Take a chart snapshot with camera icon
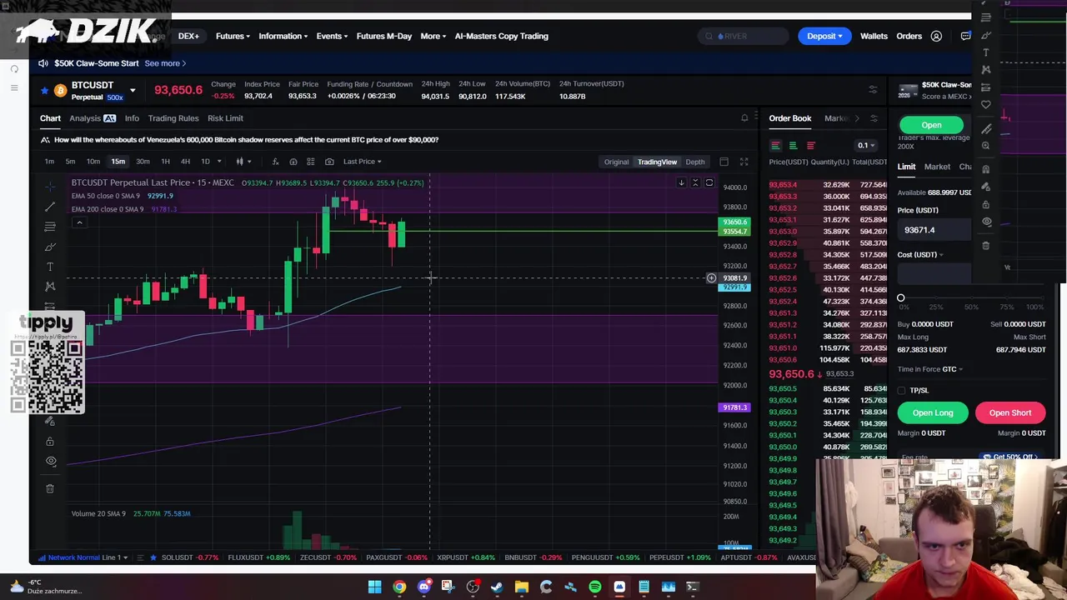This screenshot has height=600, width=1067. (329, 162)
